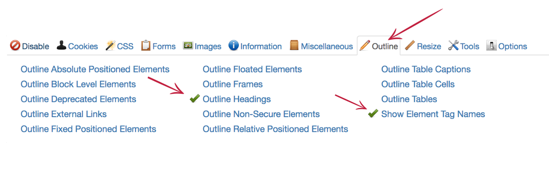Image resolution: width=549 pixels, height=186 pixels.
Task: Click the CSS magic wand icon
Action: coord(110,46)
